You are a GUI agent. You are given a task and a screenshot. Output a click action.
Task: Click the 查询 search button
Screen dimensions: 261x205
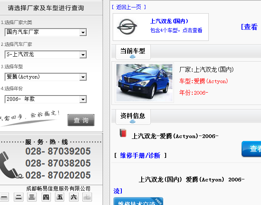point(81,120)
